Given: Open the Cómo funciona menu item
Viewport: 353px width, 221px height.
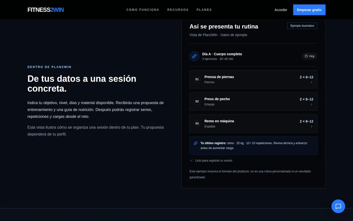Looking at the screenshot, I should (x=143, y=10).
